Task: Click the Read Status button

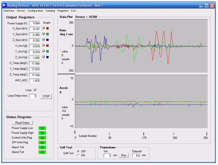Action: pyautogui.click(x=22, y=123)
